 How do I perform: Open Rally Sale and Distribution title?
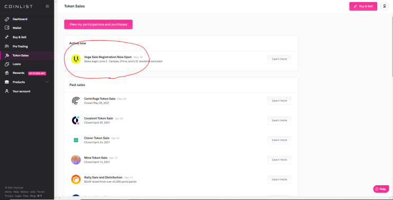(x=103, y=177)
